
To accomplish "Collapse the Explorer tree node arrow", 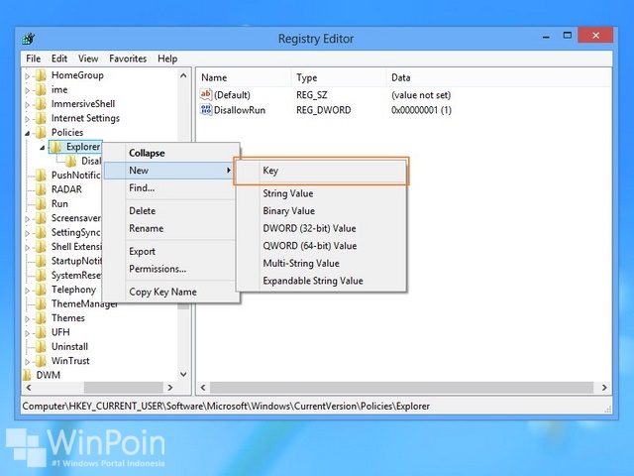I will click(42, 148).
